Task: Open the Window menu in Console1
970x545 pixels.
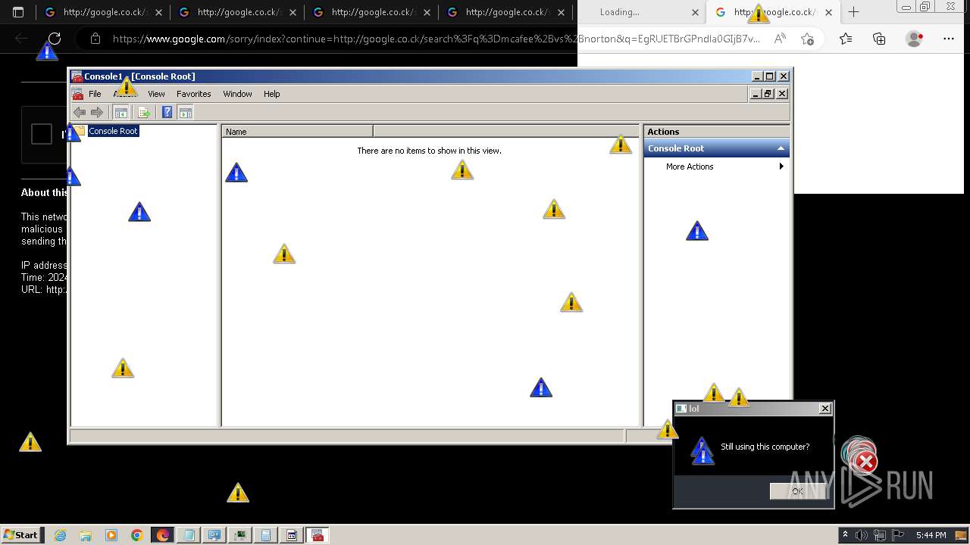Action: click(x=237, y=94)
